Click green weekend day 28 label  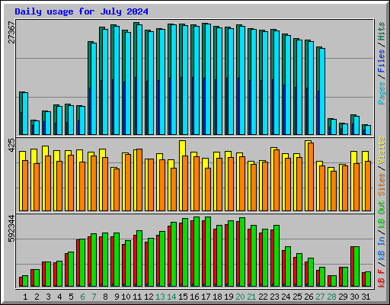pyautogui.click(x=331, y=297)
